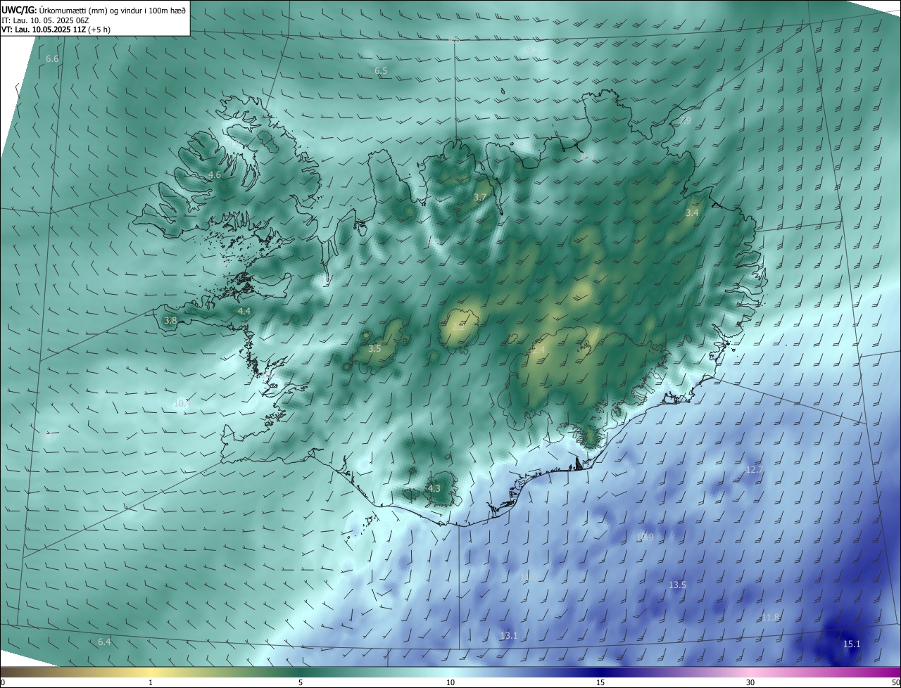
Task: Click the 3.8 value label on the map
Action: pyautogui.click(x=170, y=321)
